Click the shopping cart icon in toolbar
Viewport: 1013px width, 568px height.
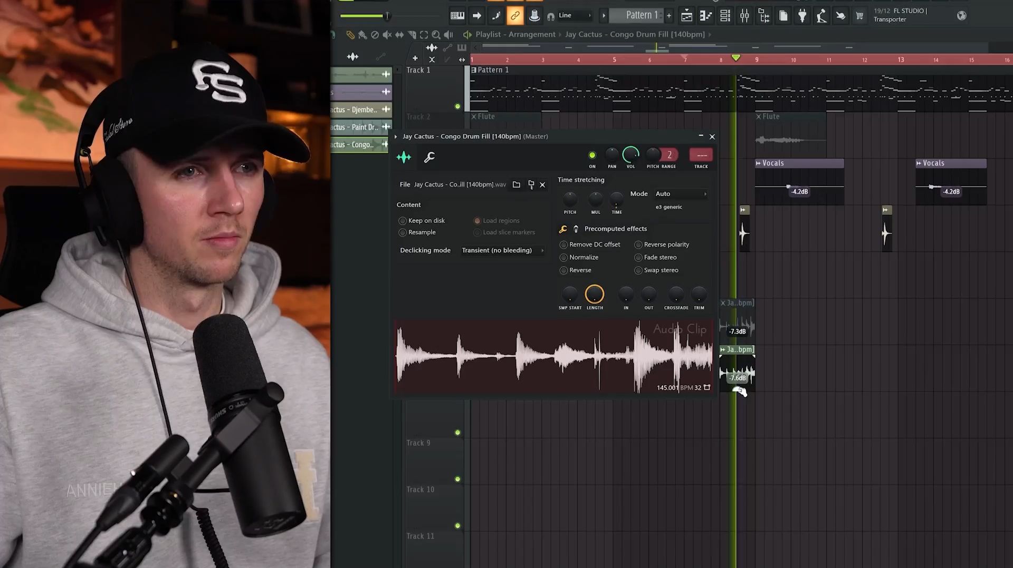859,16
